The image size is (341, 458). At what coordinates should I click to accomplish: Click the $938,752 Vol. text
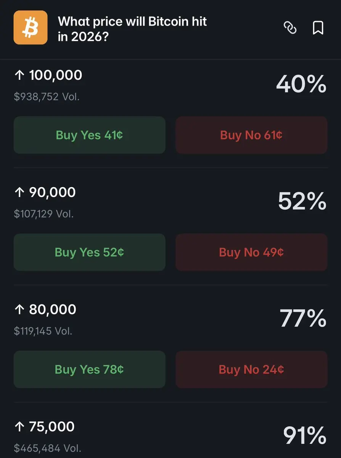tap(47, 97)
